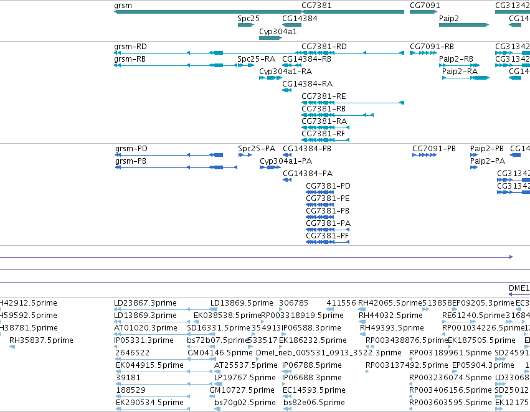Click the CG7381-PF protein label

327,236
